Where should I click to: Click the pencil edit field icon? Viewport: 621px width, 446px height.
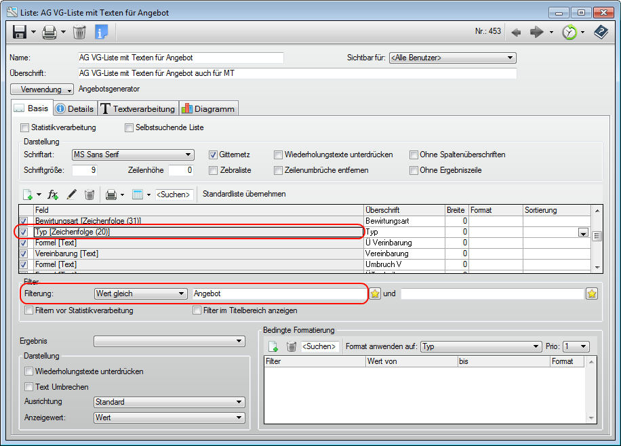click(71, 195)
